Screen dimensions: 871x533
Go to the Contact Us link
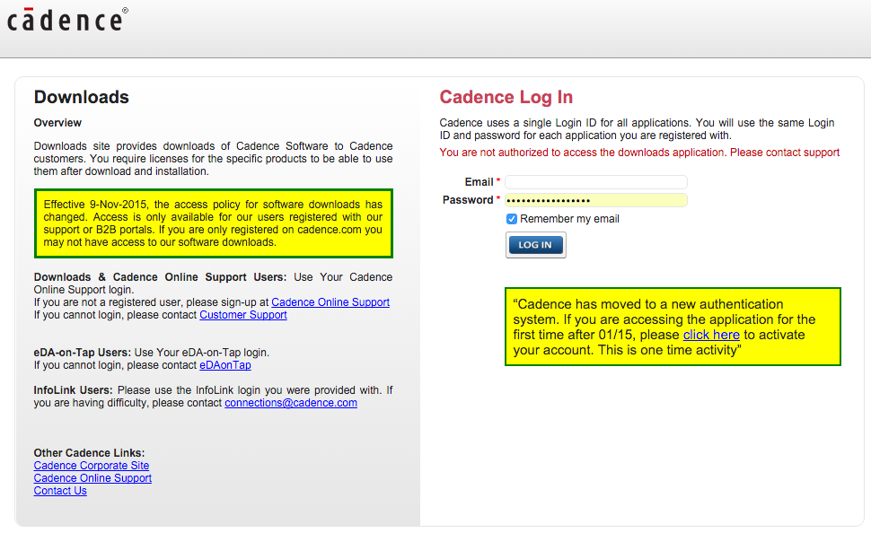60,491
